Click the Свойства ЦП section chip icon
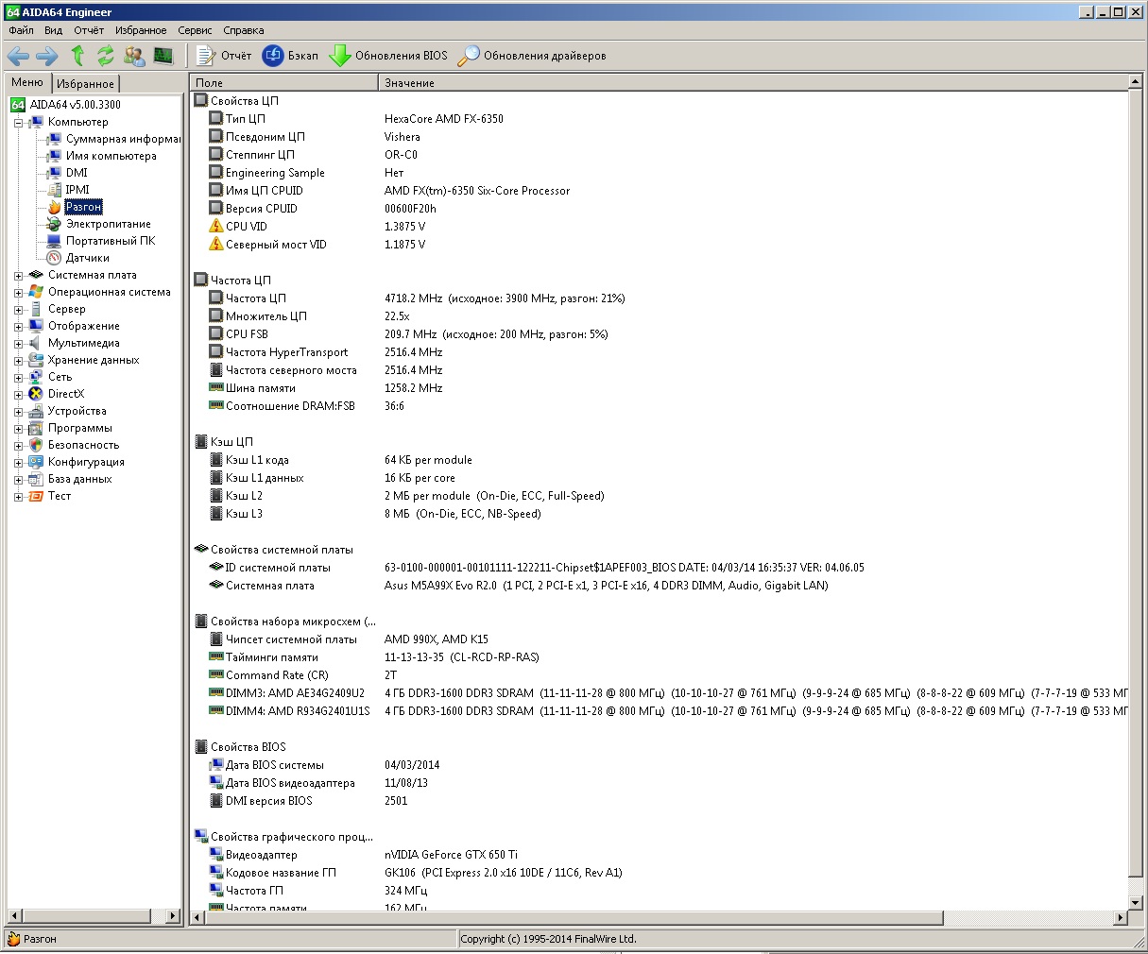The image size is (1148, 954). (201, 101)
